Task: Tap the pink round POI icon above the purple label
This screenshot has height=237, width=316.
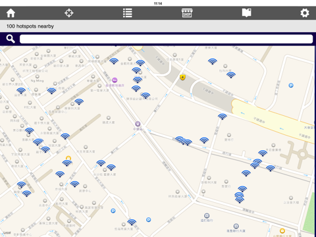Action: point(115,80)
